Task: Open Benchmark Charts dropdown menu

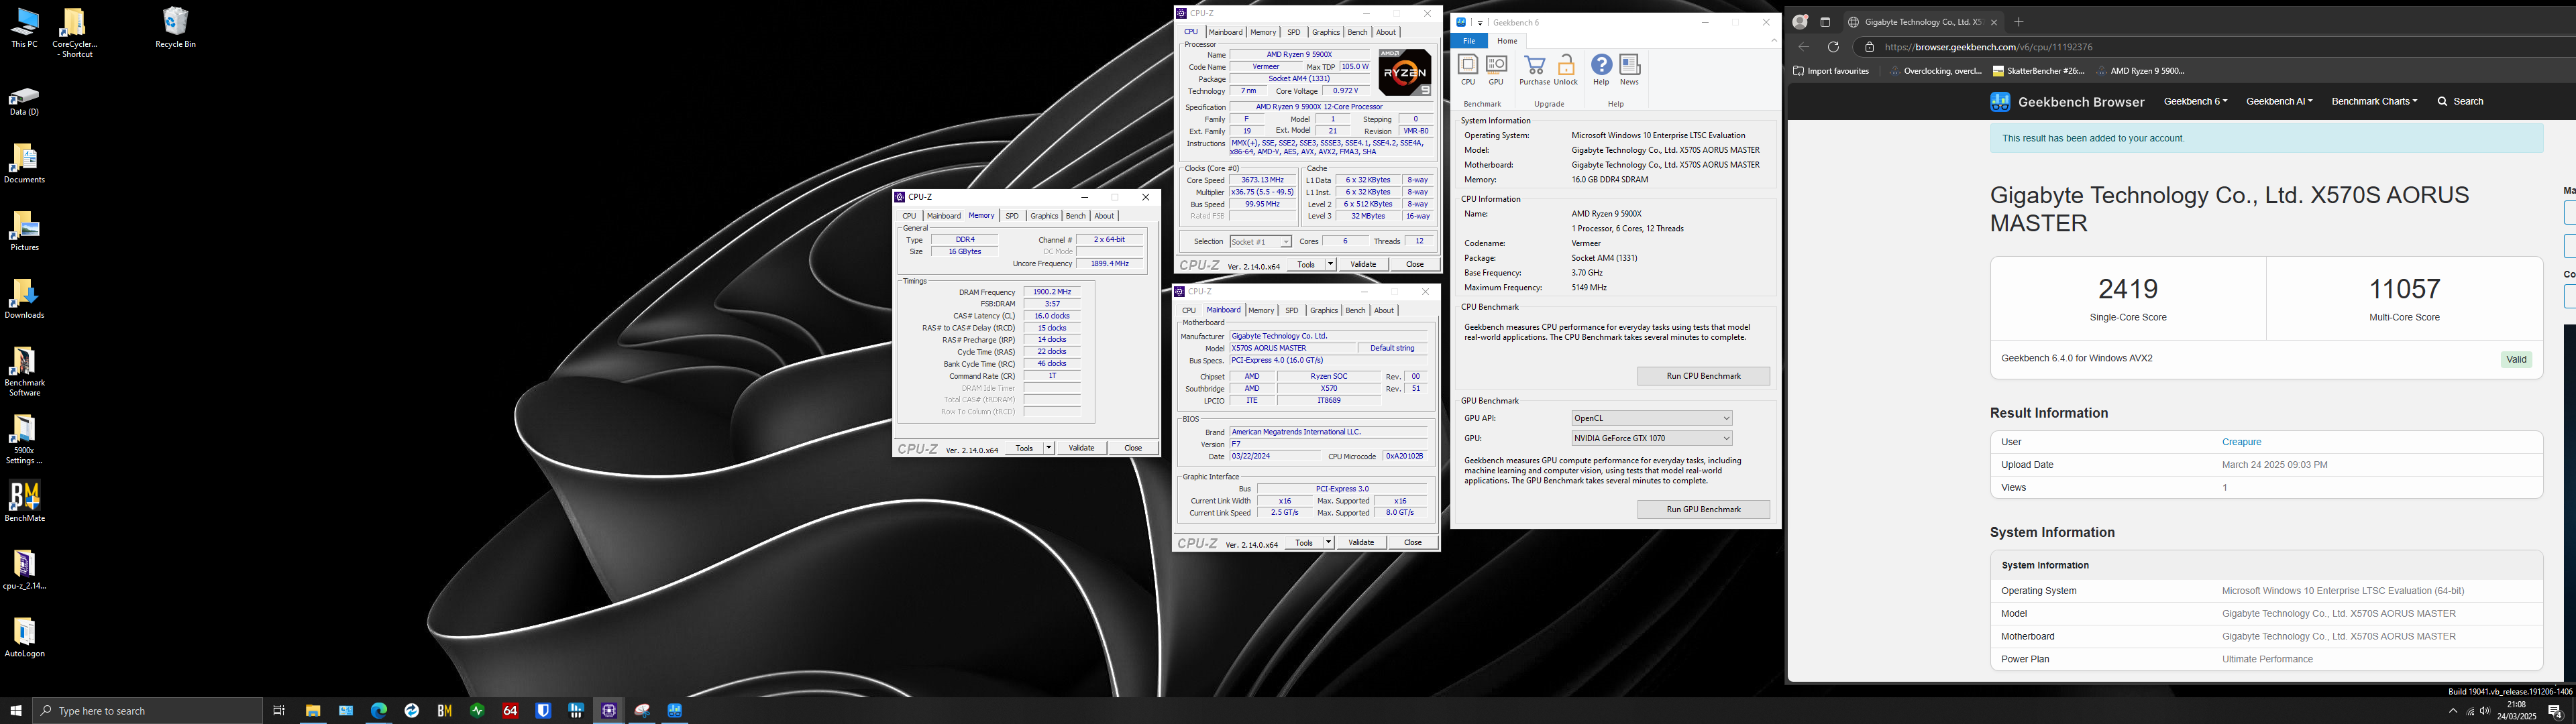Action: click(2374, 102)
